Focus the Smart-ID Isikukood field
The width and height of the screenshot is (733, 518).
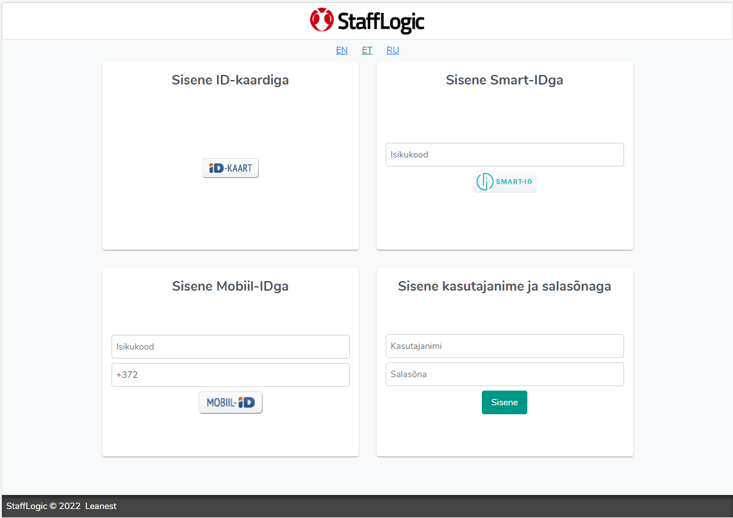(x=504, y=154)
